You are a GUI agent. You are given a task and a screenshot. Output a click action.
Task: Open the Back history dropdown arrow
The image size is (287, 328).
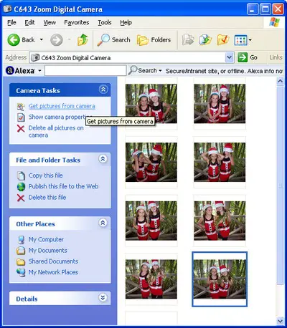pyautogui.click(x=42, y=39)
